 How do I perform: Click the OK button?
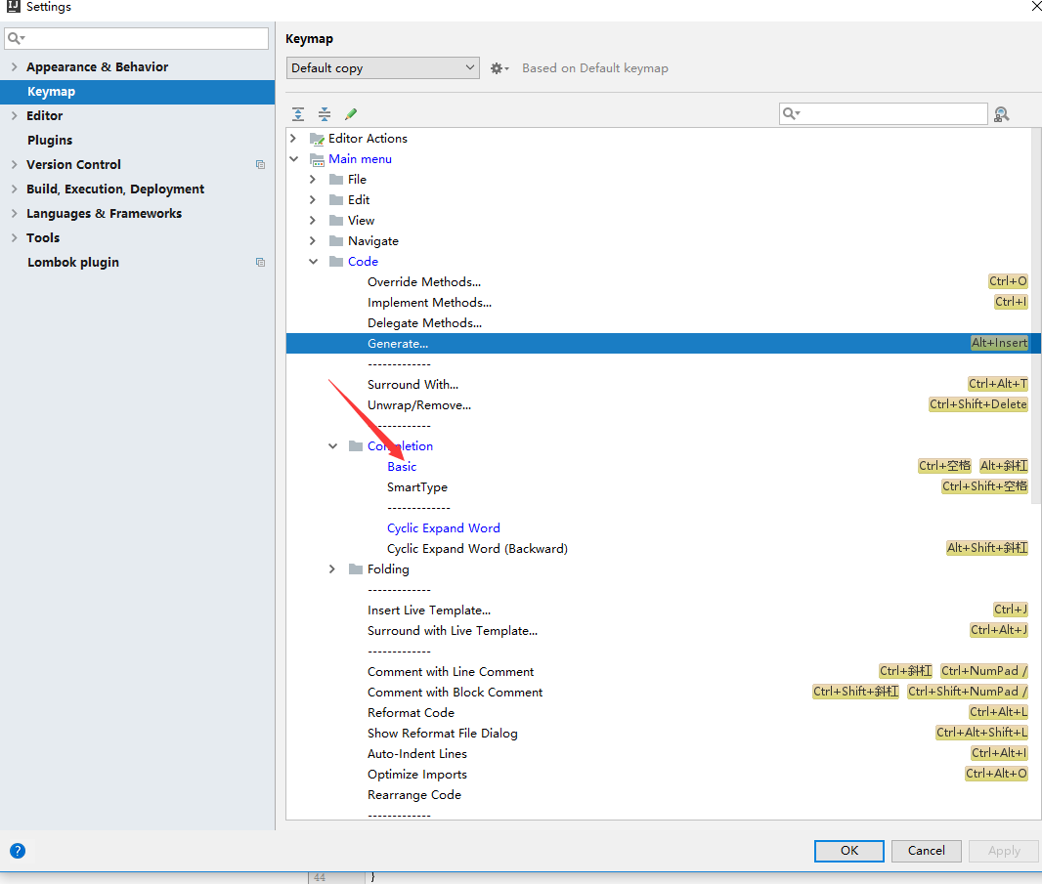coord(848,851)
